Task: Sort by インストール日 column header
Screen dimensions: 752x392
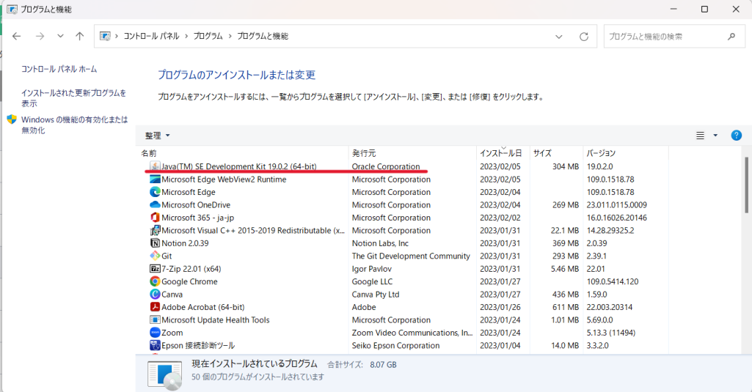Action: tap(503, 153)
